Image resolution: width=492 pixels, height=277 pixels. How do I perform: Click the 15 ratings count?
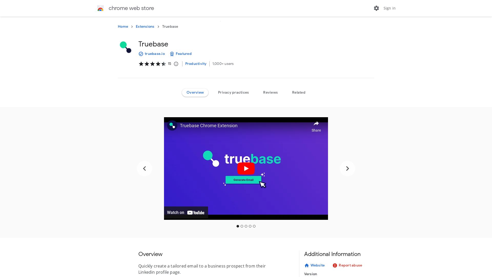[169, 64]
